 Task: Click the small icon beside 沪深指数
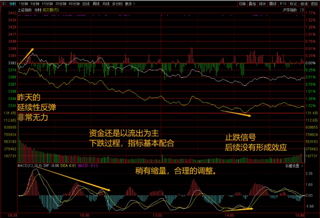[302, 10]
